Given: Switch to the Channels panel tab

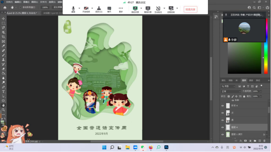Looking at the screenshot, I should [x=251, y=80].
